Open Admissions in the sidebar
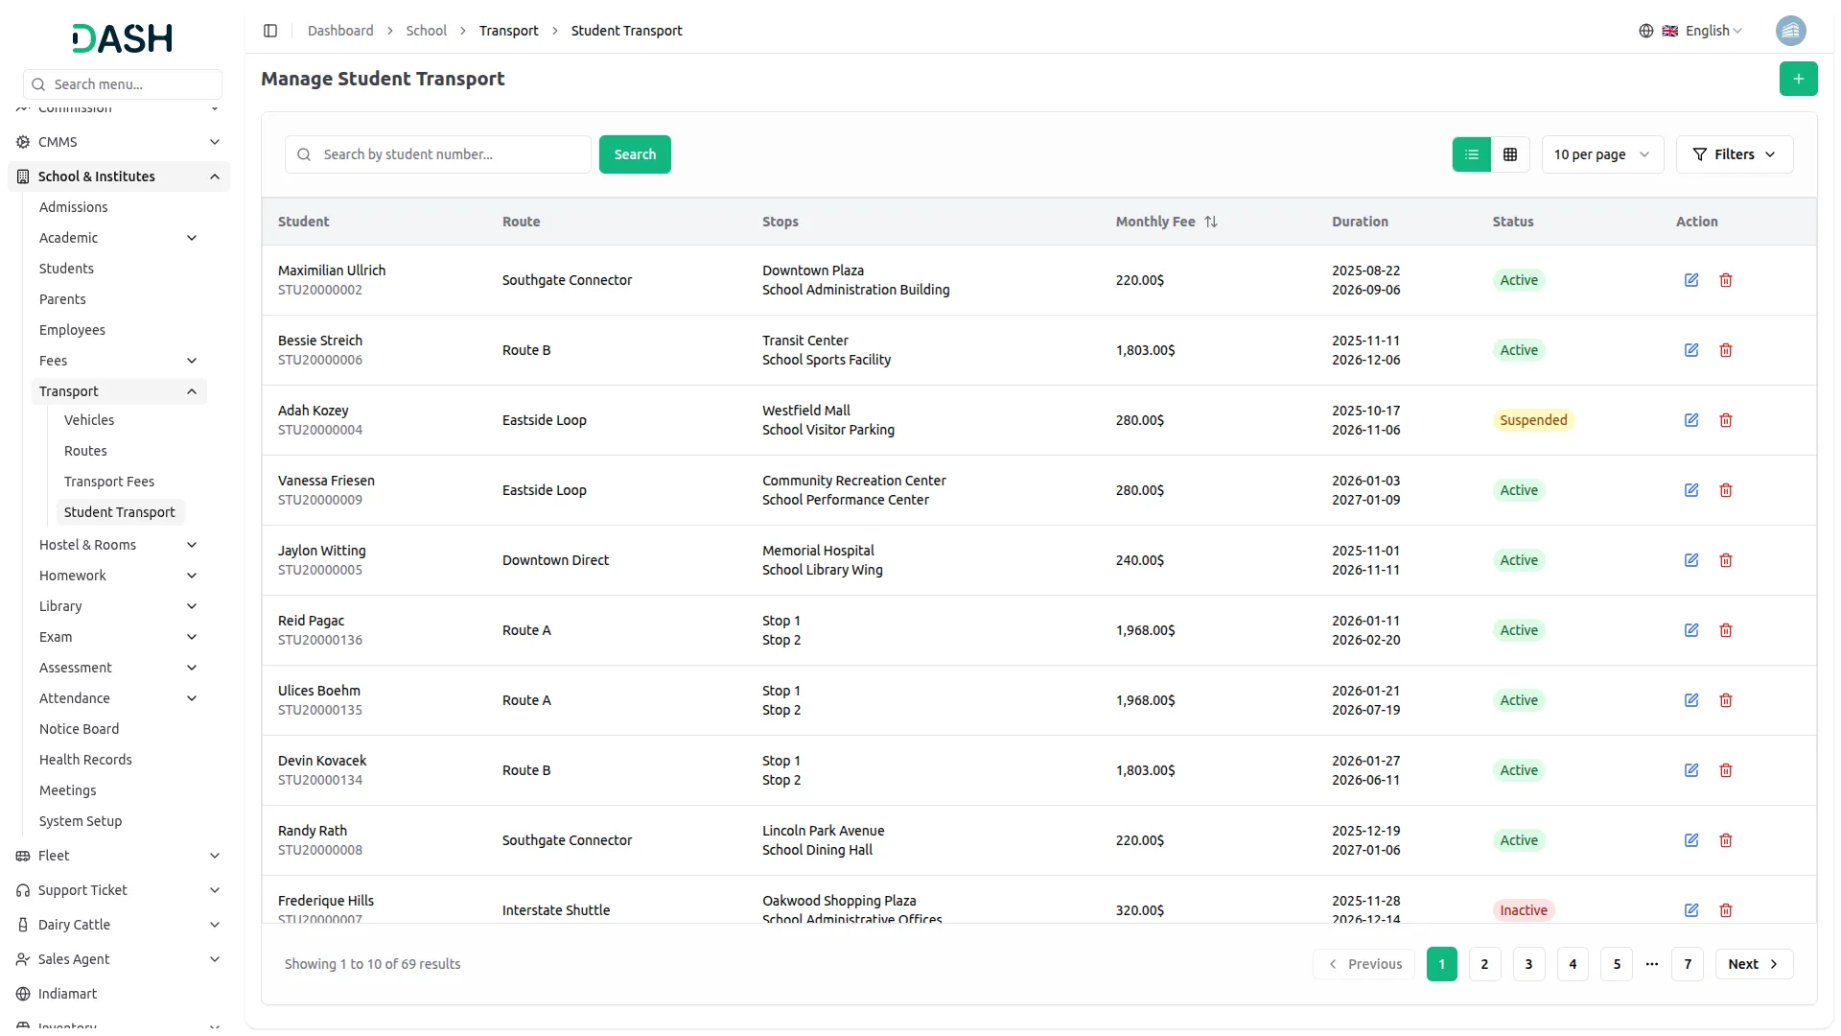The image size is (1841, 1036). [73, 207]
